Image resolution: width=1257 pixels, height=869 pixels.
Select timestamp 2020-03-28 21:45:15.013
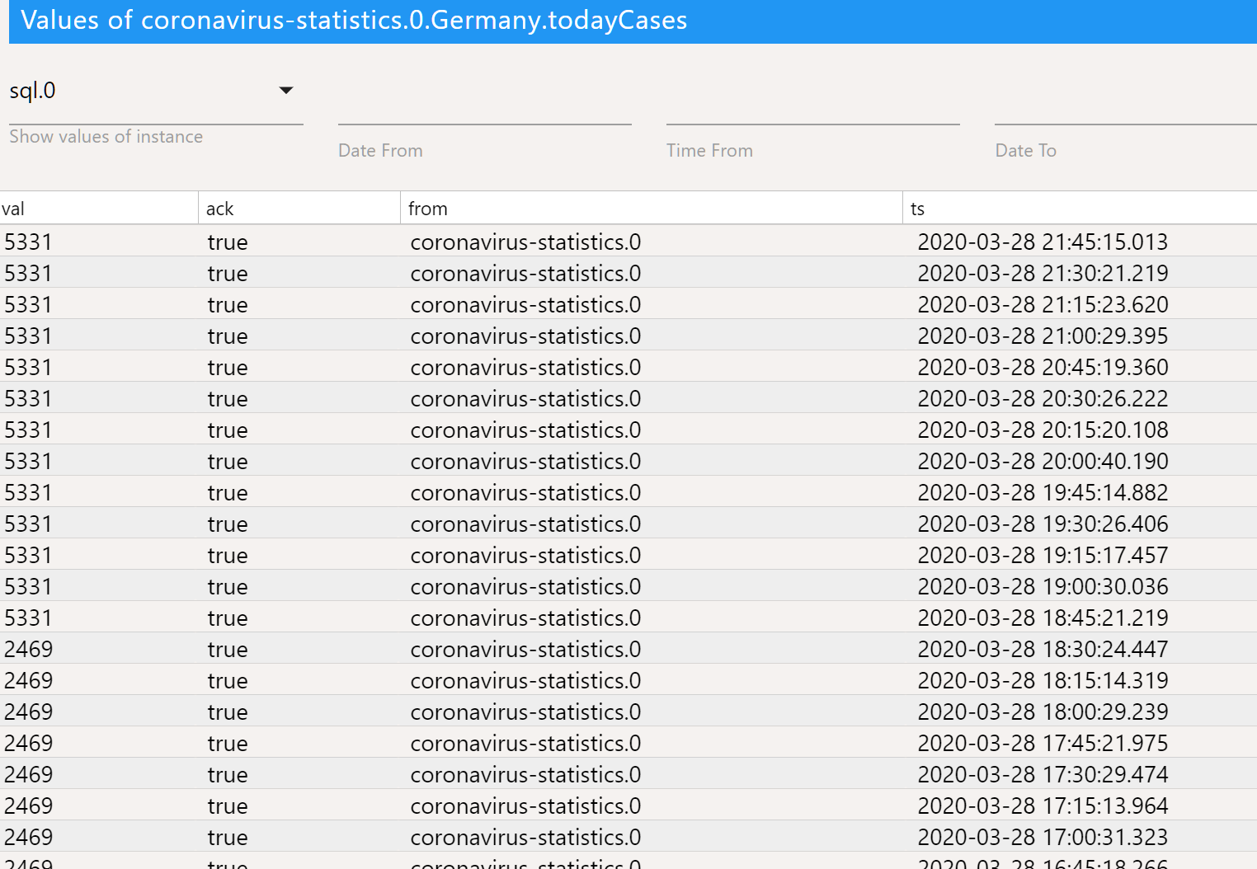[1043, 242]
